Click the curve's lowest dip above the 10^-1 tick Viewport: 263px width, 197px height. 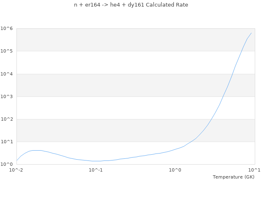pyautogui.click(x=96, y=161)
